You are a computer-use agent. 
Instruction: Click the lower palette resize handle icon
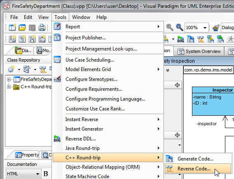[x=177, y=135]
